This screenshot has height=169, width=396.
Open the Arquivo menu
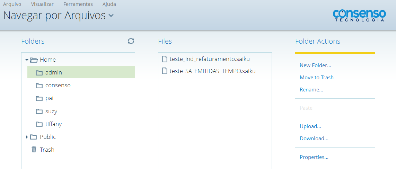[x=12, y=4]
